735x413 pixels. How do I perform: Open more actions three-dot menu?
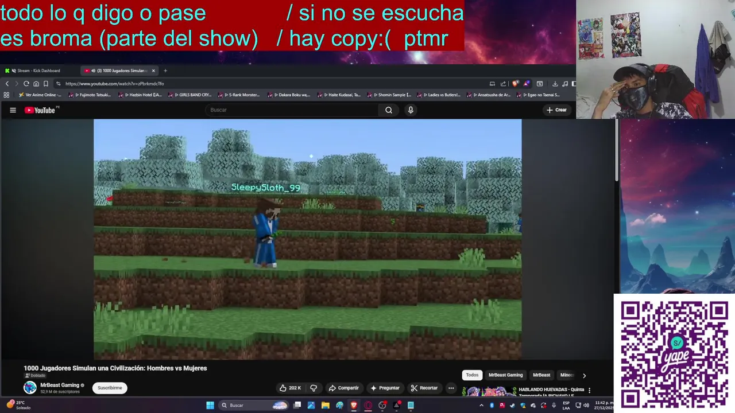pyautogui.click(x=451, y=388)
